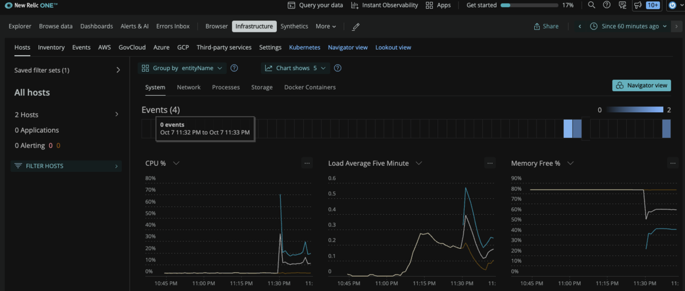Image resolution: width=685 pixels, height=291 pixels.
Task: Switch to the Azure tab
Action: click(x=161, y=47)
